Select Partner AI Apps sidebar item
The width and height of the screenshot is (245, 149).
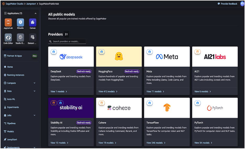pos(14,56)
